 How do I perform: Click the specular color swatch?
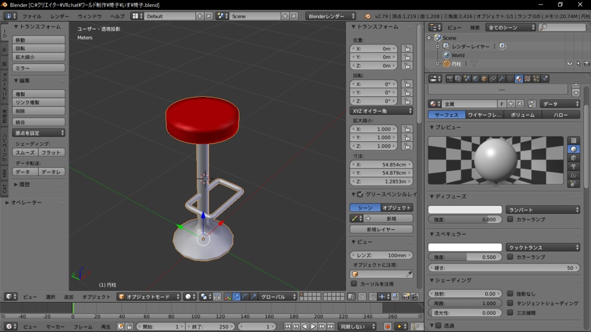[465, 247]
